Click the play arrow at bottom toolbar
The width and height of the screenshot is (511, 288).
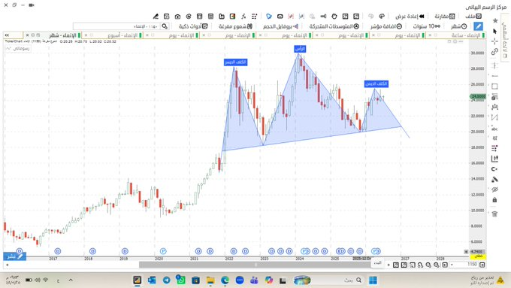coord(389,265)
